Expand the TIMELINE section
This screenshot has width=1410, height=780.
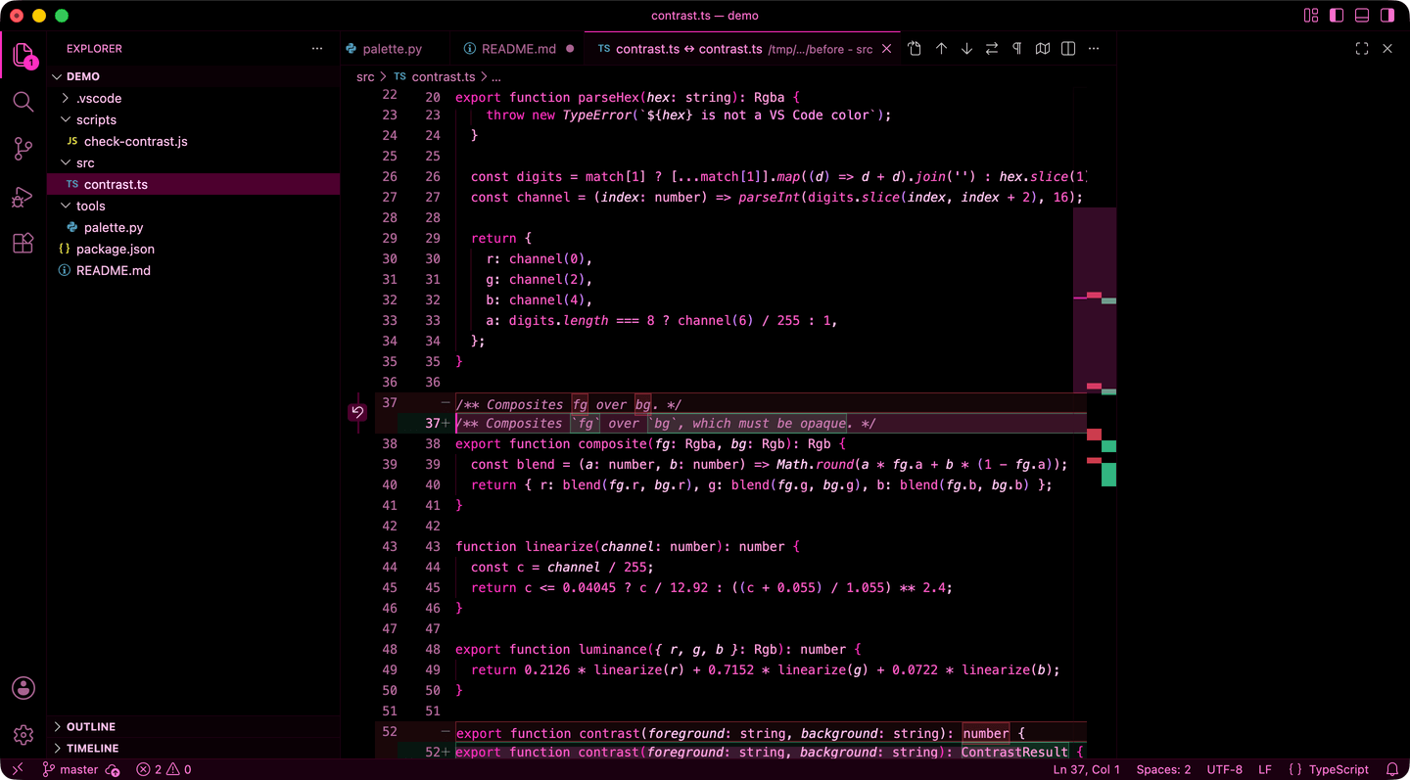click(194, 748)
